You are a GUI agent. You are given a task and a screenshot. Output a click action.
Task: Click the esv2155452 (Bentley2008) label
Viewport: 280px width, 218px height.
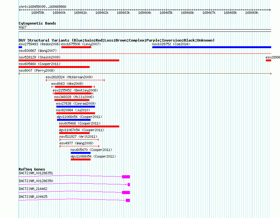point(75,90)
